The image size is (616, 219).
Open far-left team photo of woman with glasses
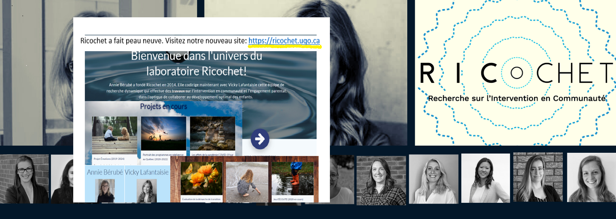(x=25, y=179)
